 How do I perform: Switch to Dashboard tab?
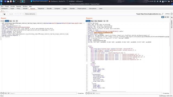tap(4, 9)
